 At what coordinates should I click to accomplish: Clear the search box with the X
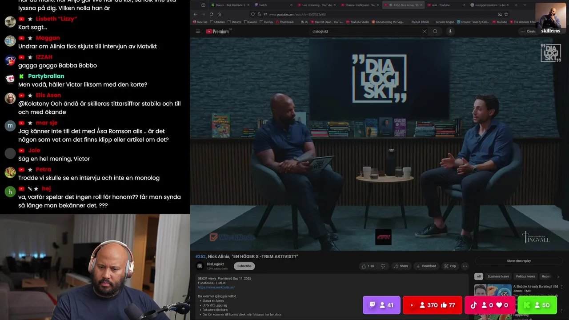424,32
